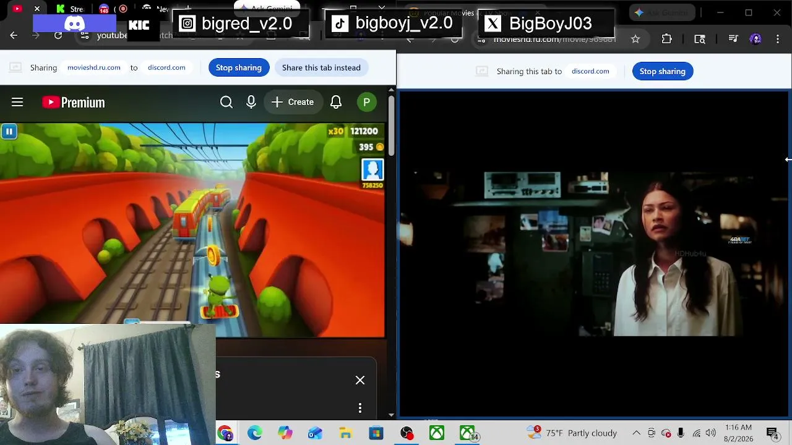Start YouTube voice search with microphone
Image resolution: width=792 pixels, height=445 pixels.
point(251,102)
